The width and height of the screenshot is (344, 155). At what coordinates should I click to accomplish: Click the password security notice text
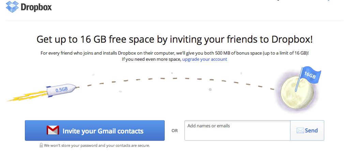point(97,145)
